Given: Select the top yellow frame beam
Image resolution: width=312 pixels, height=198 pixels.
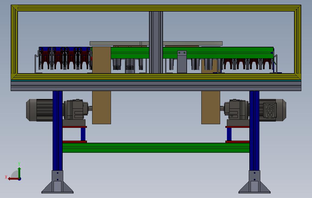Looking at the screenshot, I should click(156, 8).
